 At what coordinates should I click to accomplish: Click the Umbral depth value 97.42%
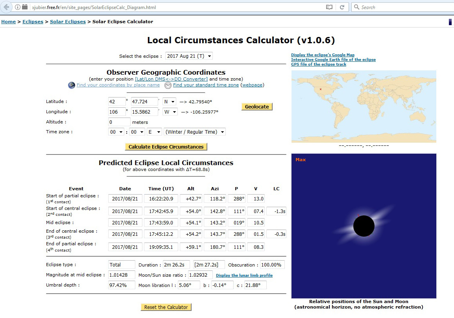[x=122, y=285]
